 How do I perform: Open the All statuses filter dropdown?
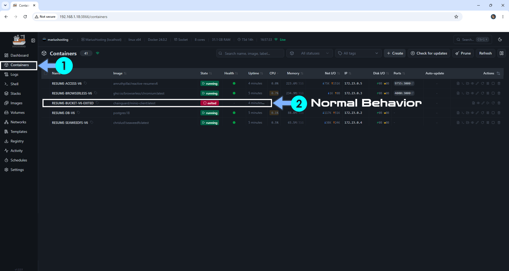click(x=310, y=53)
